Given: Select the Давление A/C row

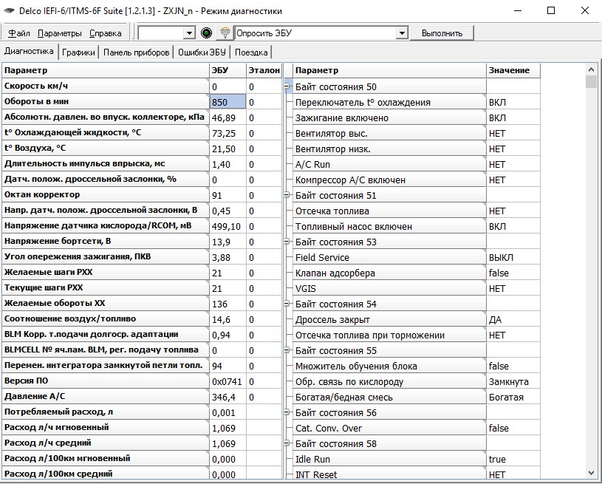Looking at the screenshot, I should [106, 396].
